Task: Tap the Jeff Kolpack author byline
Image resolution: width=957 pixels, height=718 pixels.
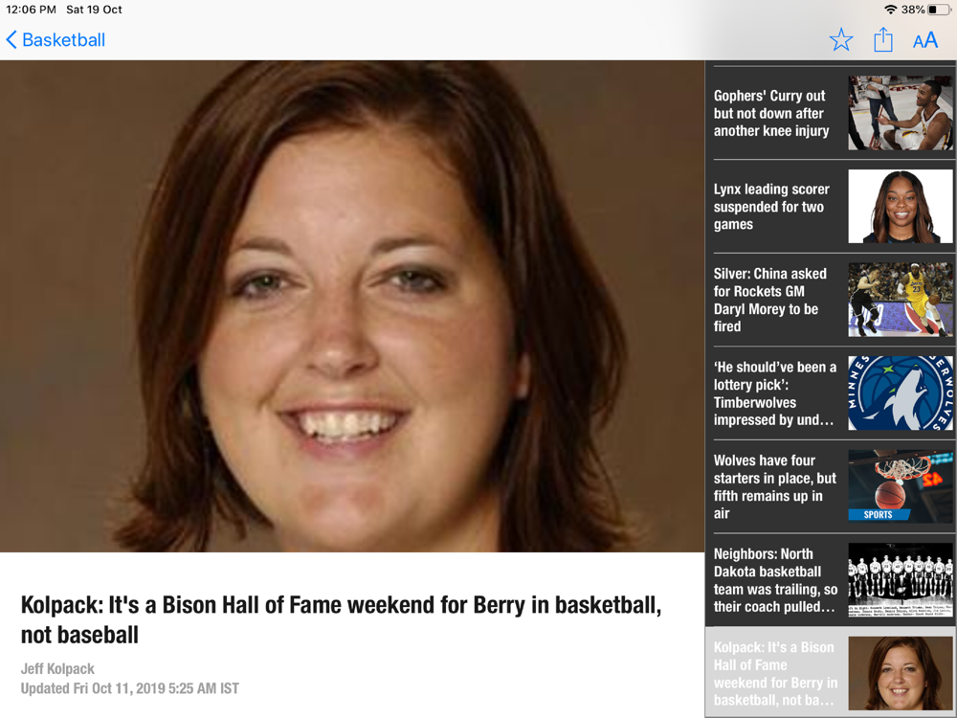Action: point(57,668)
